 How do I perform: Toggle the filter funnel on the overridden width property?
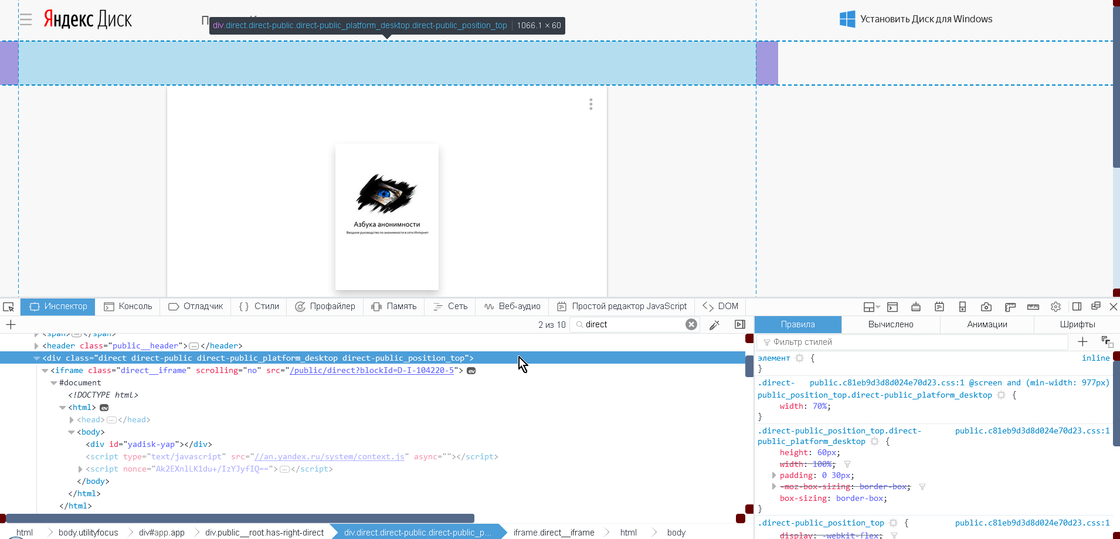tap(847, 464)
